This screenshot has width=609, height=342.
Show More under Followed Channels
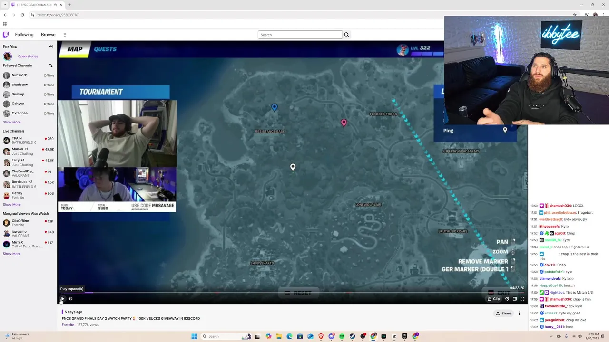point(11,122)
